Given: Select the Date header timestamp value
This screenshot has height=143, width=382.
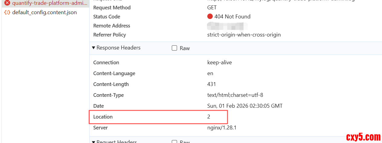Looking at the screenshot, I should pos(245,106).
